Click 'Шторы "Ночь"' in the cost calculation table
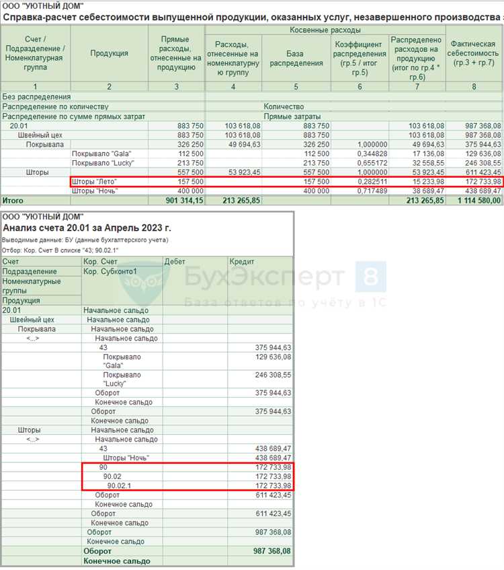 click(95, 191)
